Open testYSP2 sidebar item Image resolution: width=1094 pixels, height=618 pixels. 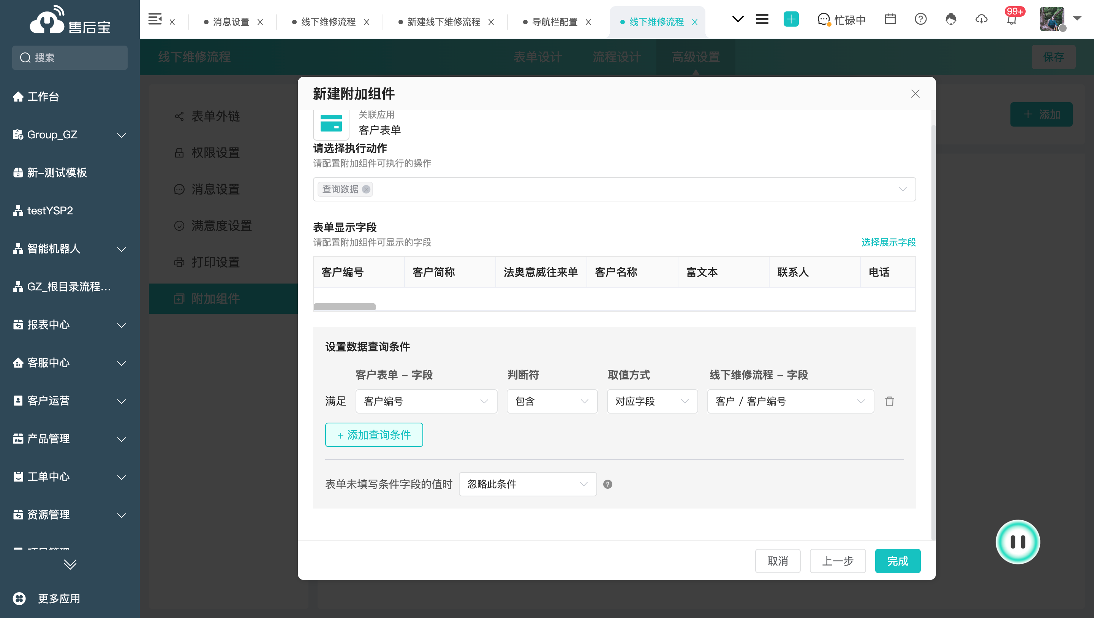(50, 211)
